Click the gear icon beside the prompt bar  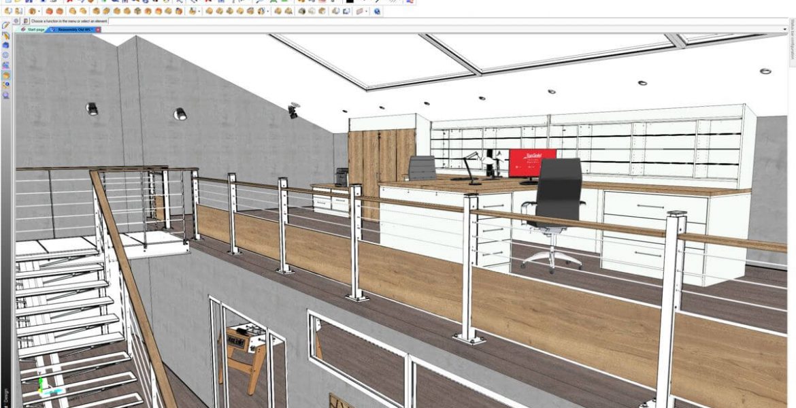(x=16, y=22)
